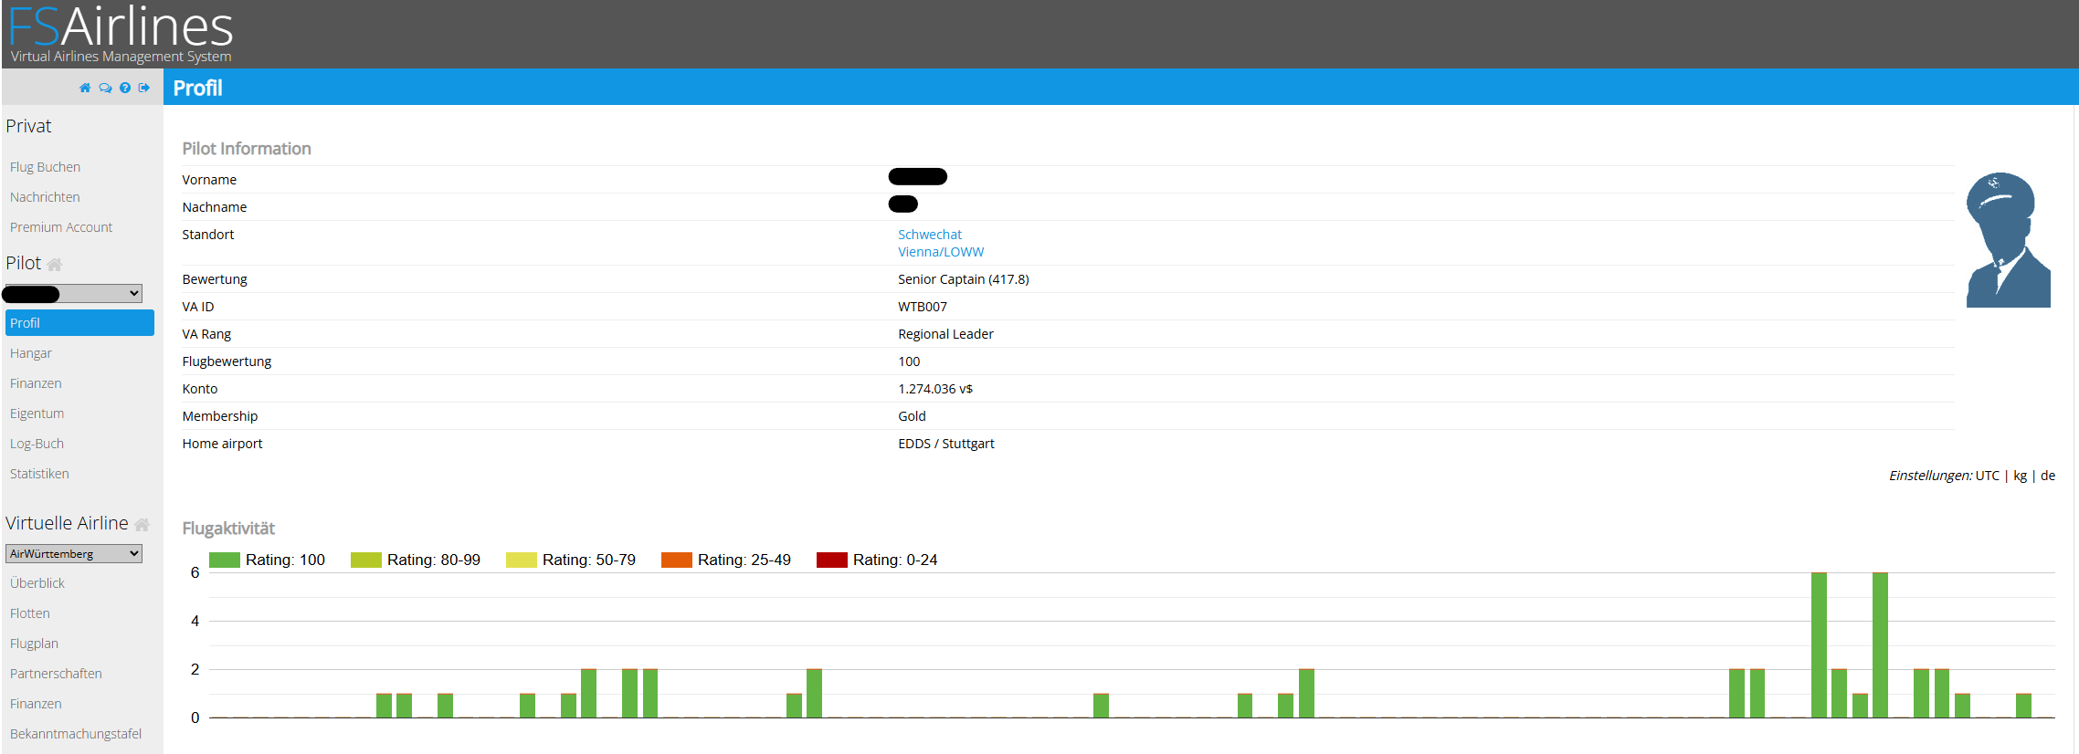Click the grey house icon beside Pilot
Viewport: 2079px width, 754px height.
pyautogui.click(x=55, y=265)
